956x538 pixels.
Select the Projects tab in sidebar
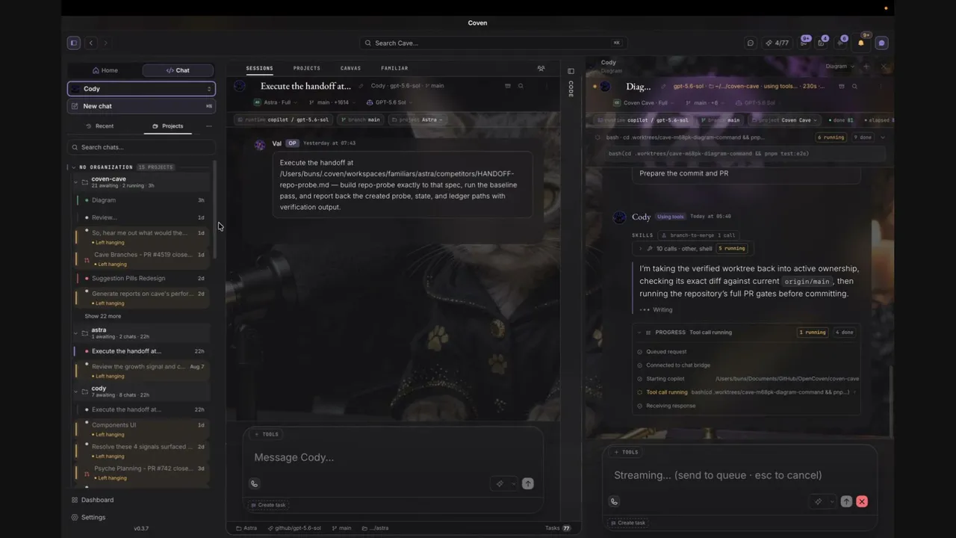coord(168,126)
